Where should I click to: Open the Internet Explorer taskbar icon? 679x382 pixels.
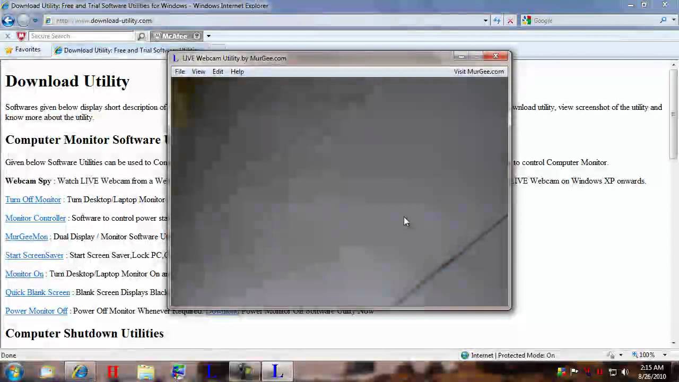pyautogui.click(x=81, y=371)
